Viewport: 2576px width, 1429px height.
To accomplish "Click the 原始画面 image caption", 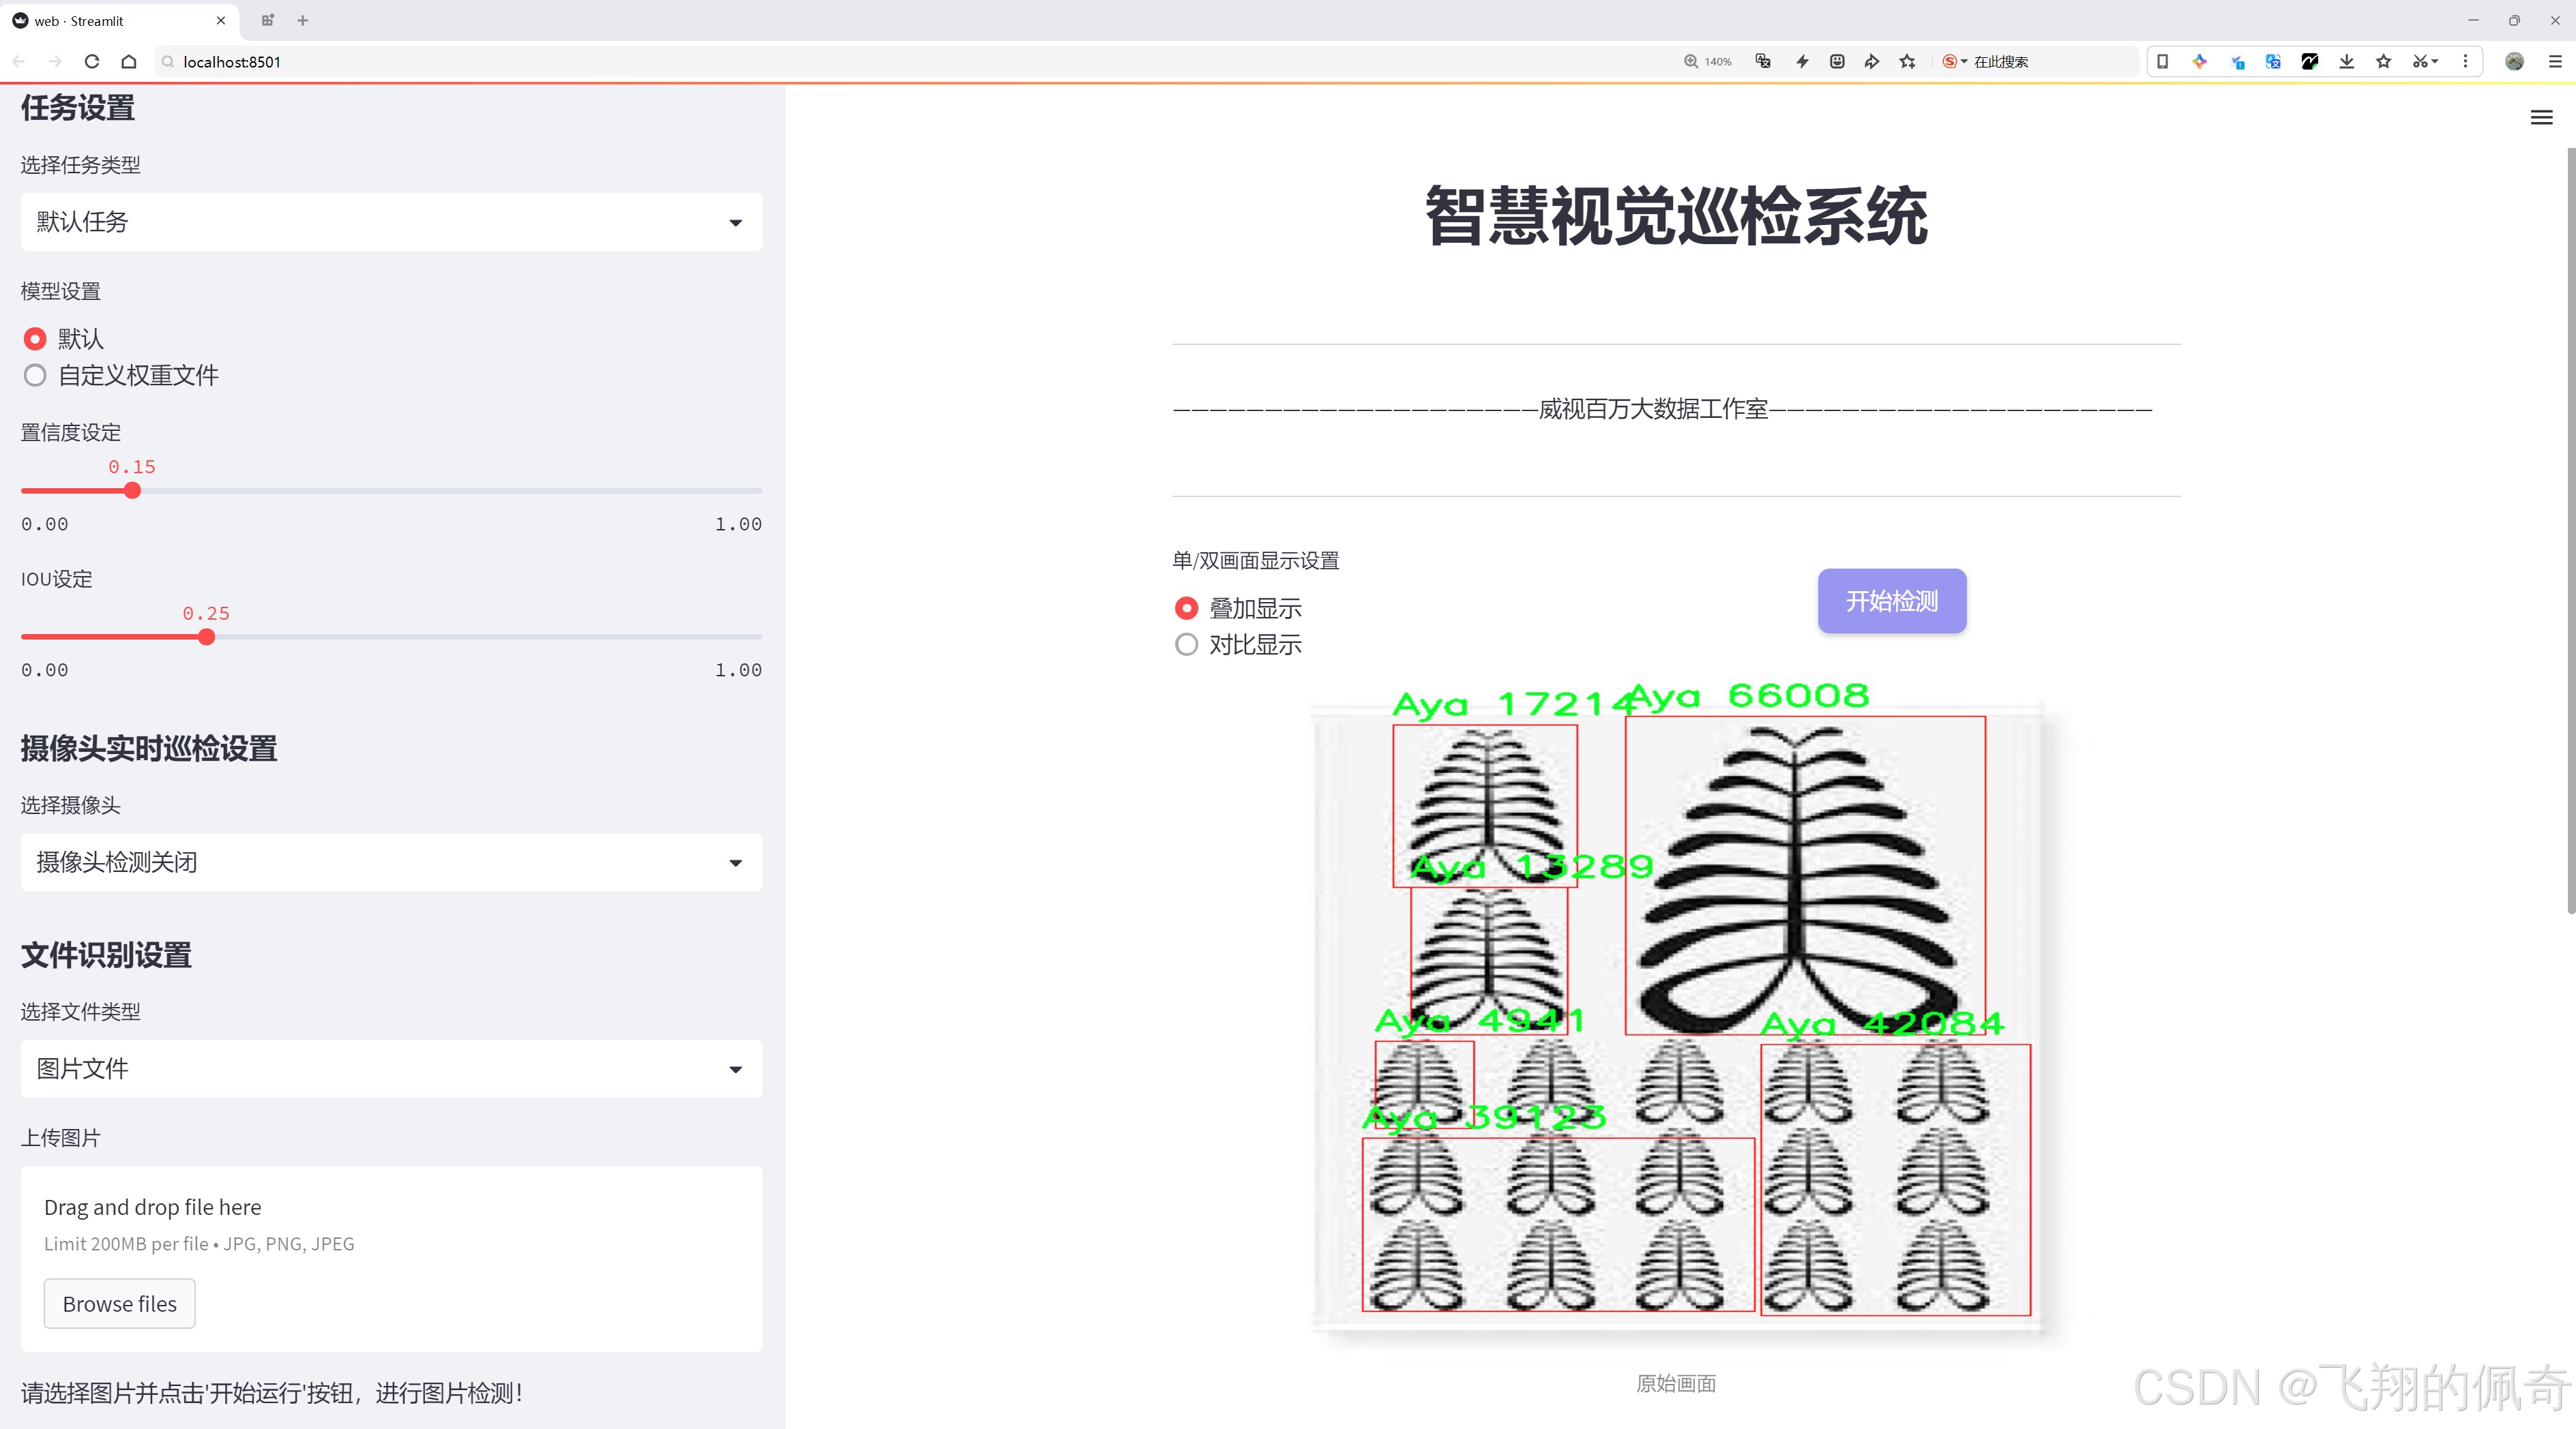I will click(1676, 1383).
